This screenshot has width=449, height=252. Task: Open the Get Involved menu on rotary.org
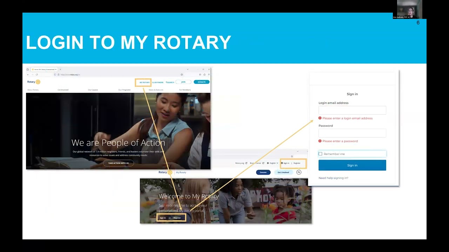(x=63, y=90)
